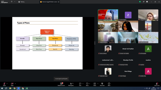The width and height of the screenshot is (161, 90).
Task: Click the Frequency of Use box
Action: coord(71,39)
